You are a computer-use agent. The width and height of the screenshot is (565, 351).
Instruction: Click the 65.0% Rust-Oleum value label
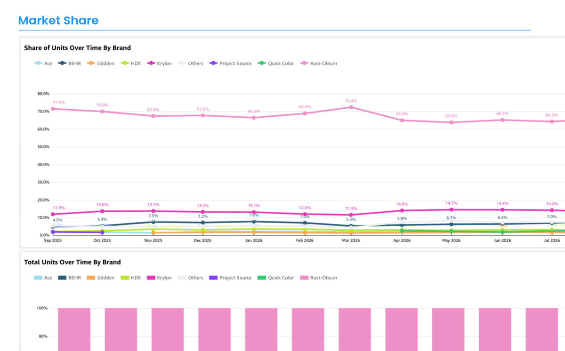click(402, 114)
